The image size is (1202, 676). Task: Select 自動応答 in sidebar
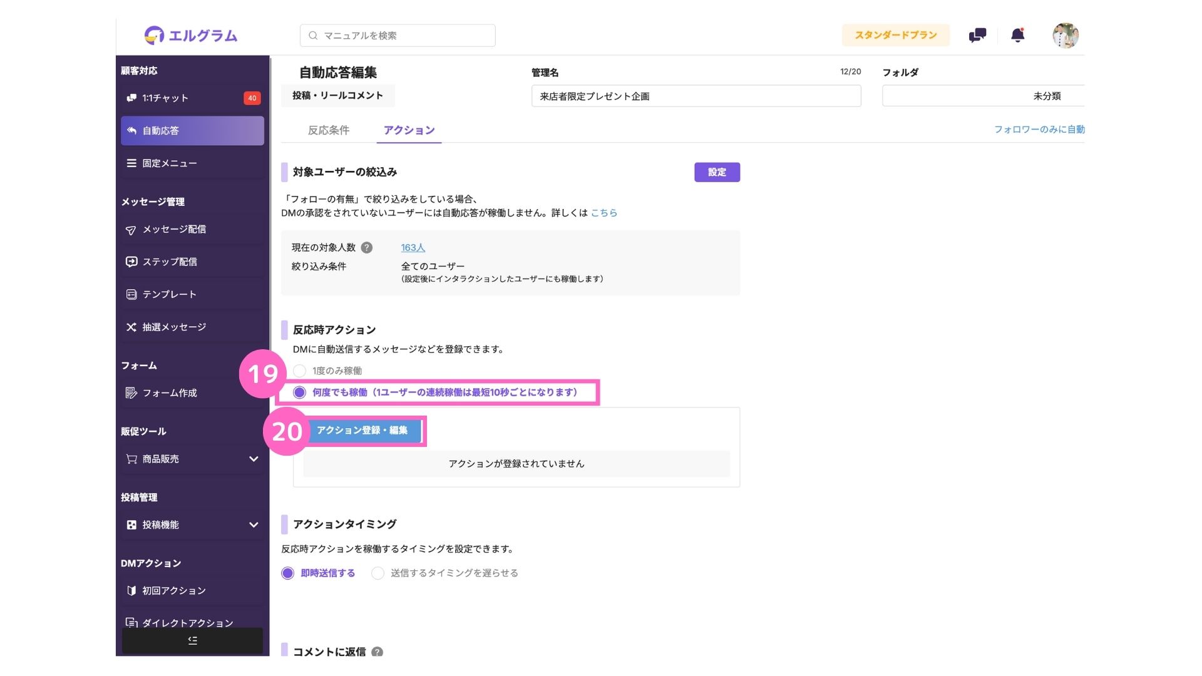(x=192, y=130)
